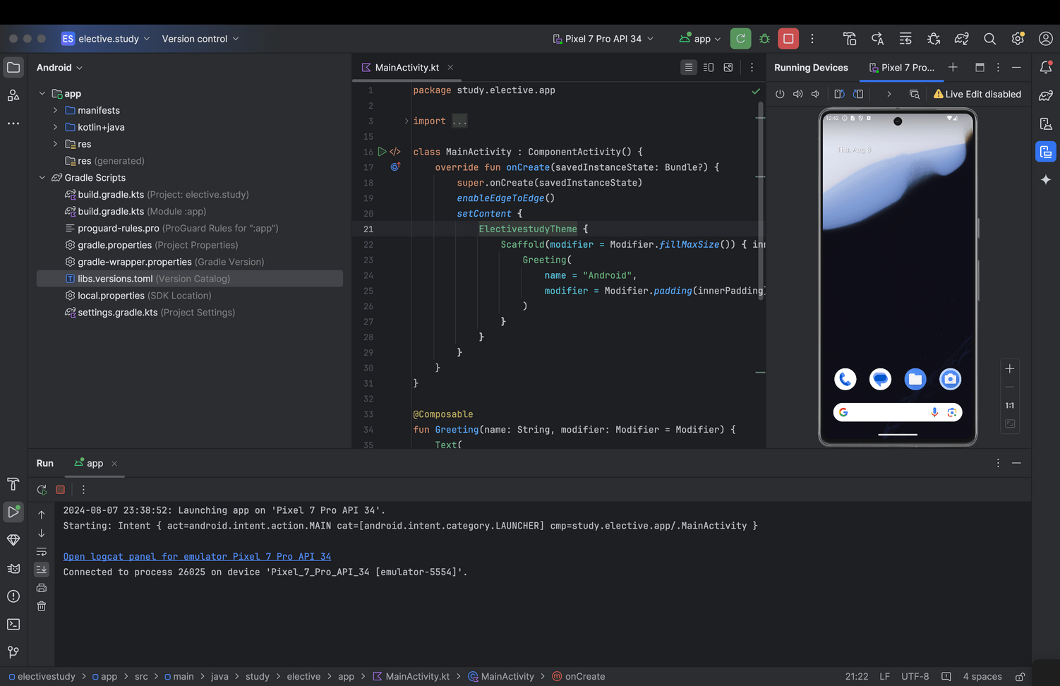Expand the manifests folder
This screenshot has width=1060, height=686.
click(56, 110)
